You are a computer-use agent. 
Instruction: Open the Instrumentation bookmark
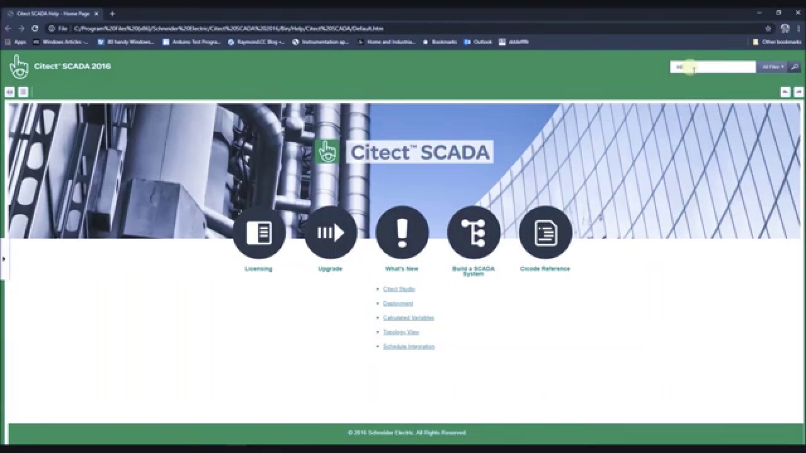321,42
